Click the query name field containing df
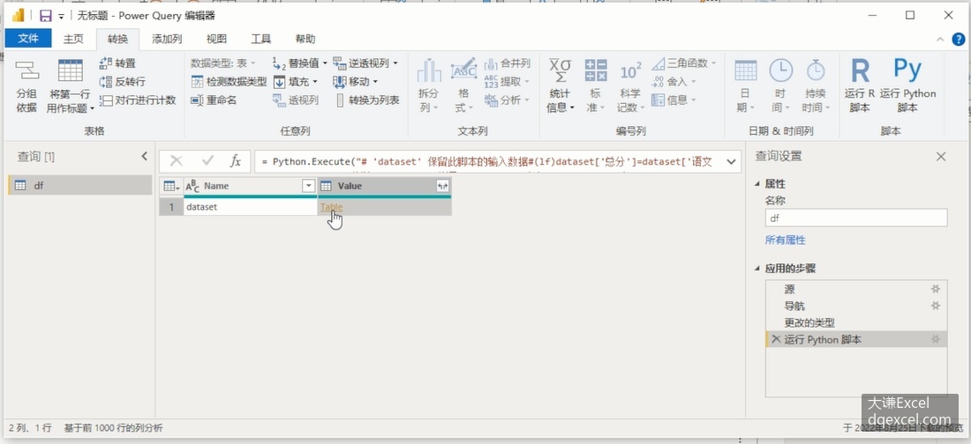The width and height of the screenshot is (971, 444). (x=856, y=218)
